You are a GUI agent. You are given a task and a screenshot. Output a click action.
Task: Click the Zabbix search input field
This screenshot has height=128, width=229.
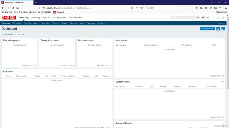184,17
